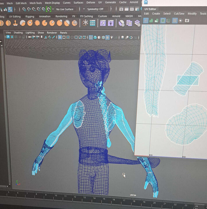Toggle the resolution gate viewport icon
This screenshot has height=209, width=207.
pyautogui.click(x=68, y=37)
